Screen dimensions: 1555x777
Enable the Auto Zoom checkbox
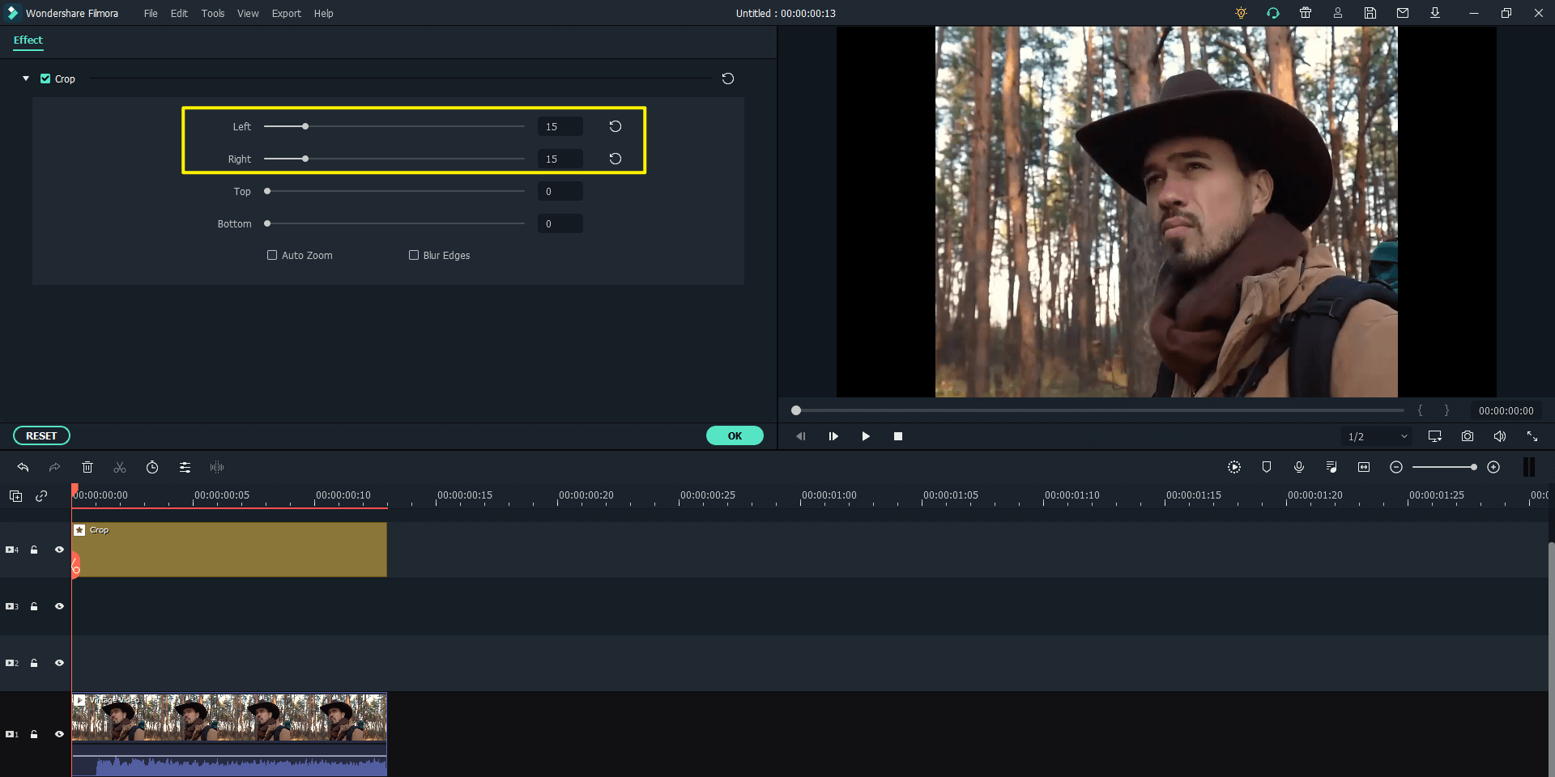pos(272,255)
